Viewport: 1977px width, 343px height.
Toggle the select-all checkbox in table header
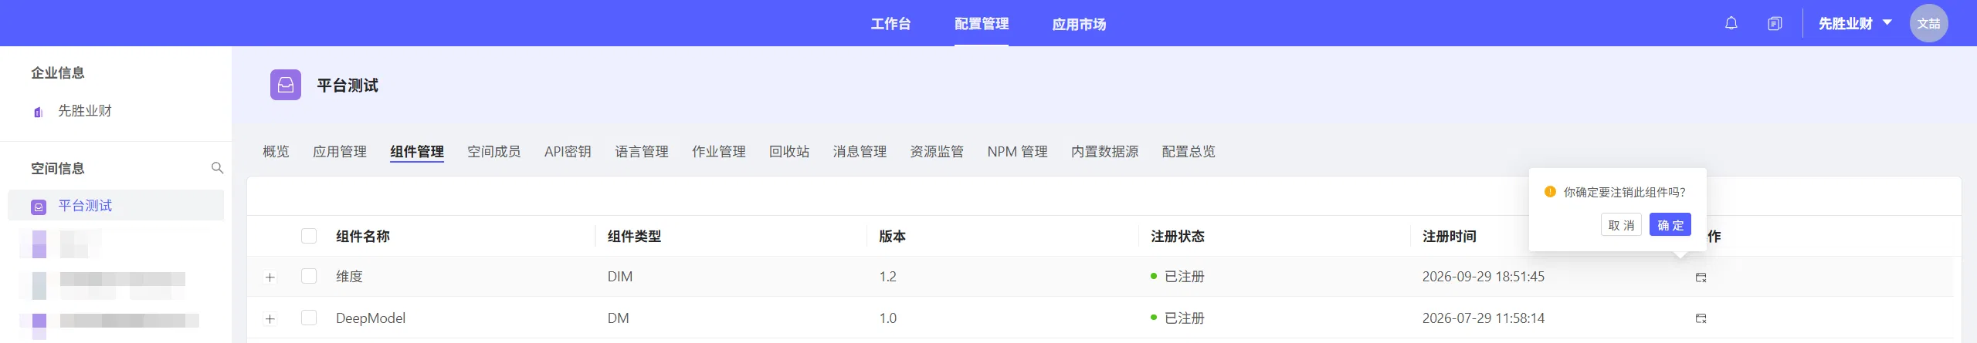point(309,236)
